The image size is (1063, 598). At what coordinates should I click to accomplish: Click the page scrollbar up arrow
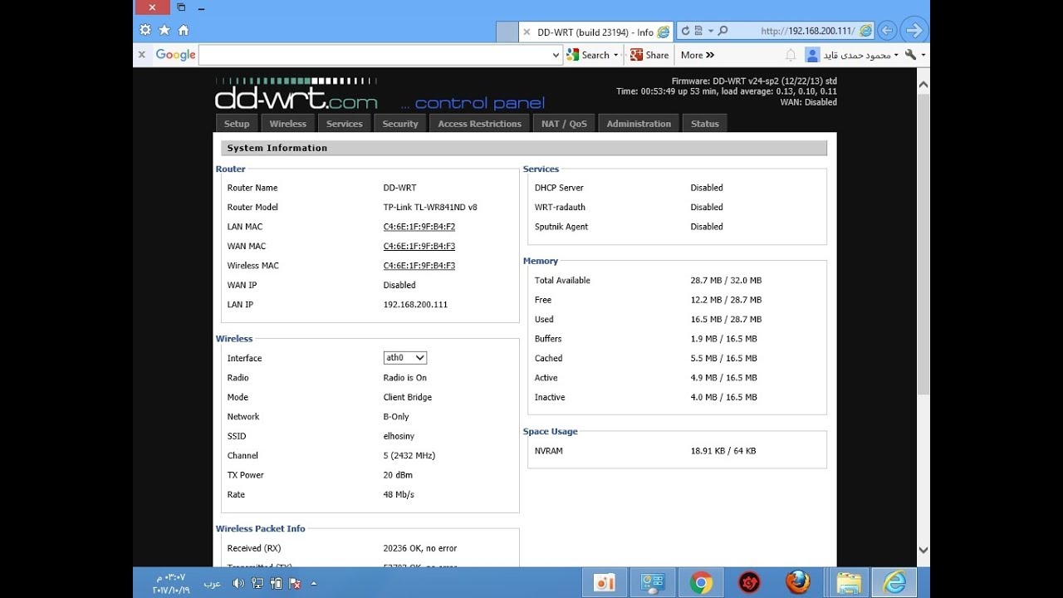[x=923, y=85]
